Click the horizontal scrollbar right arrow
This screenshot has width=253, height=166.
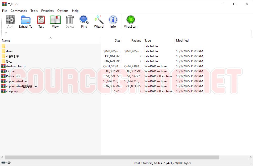click(x=250, y=157)
